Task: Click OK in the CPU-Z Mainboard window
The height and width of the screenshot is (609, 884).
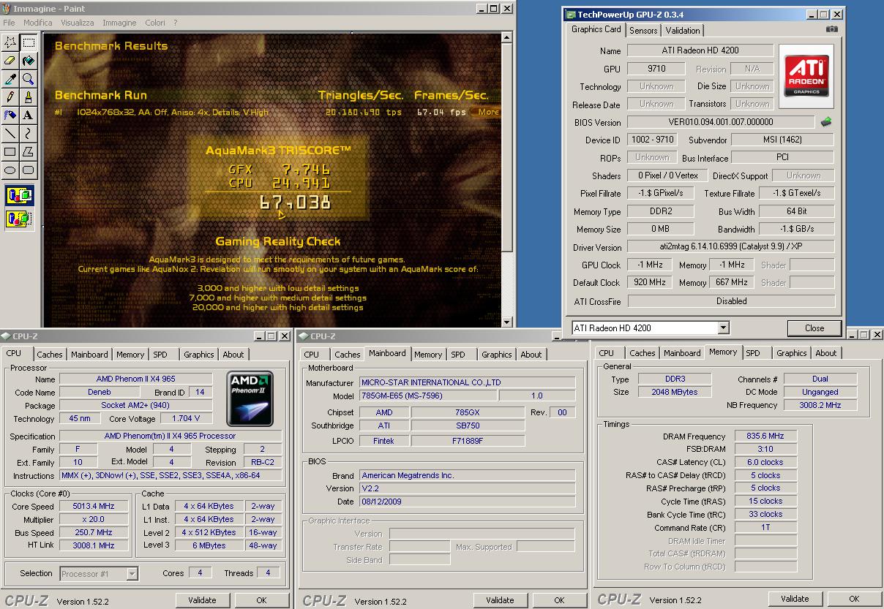Action: click(x=559, y=600)
